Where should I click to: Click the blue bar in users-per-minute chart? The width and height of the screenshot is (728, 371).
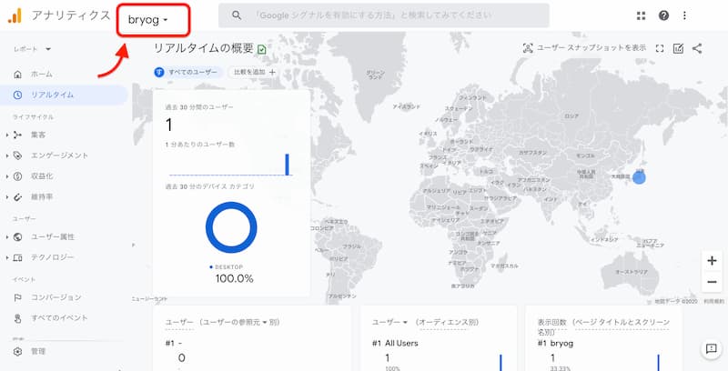287,165
